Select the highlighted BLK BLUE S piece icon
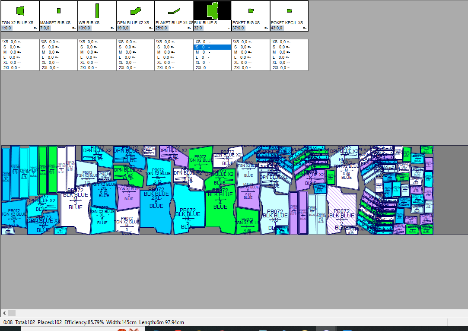Screen dimensions: 468x331 click(213, 10)
